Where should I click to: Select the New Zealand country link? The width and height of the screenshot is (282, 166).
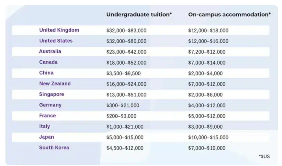tap(55, 84)
